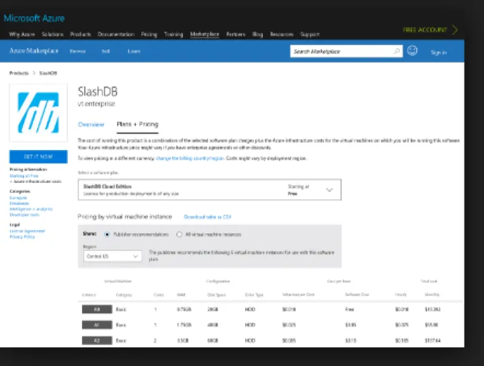Click the Monthly column header

tap(432, 295)
